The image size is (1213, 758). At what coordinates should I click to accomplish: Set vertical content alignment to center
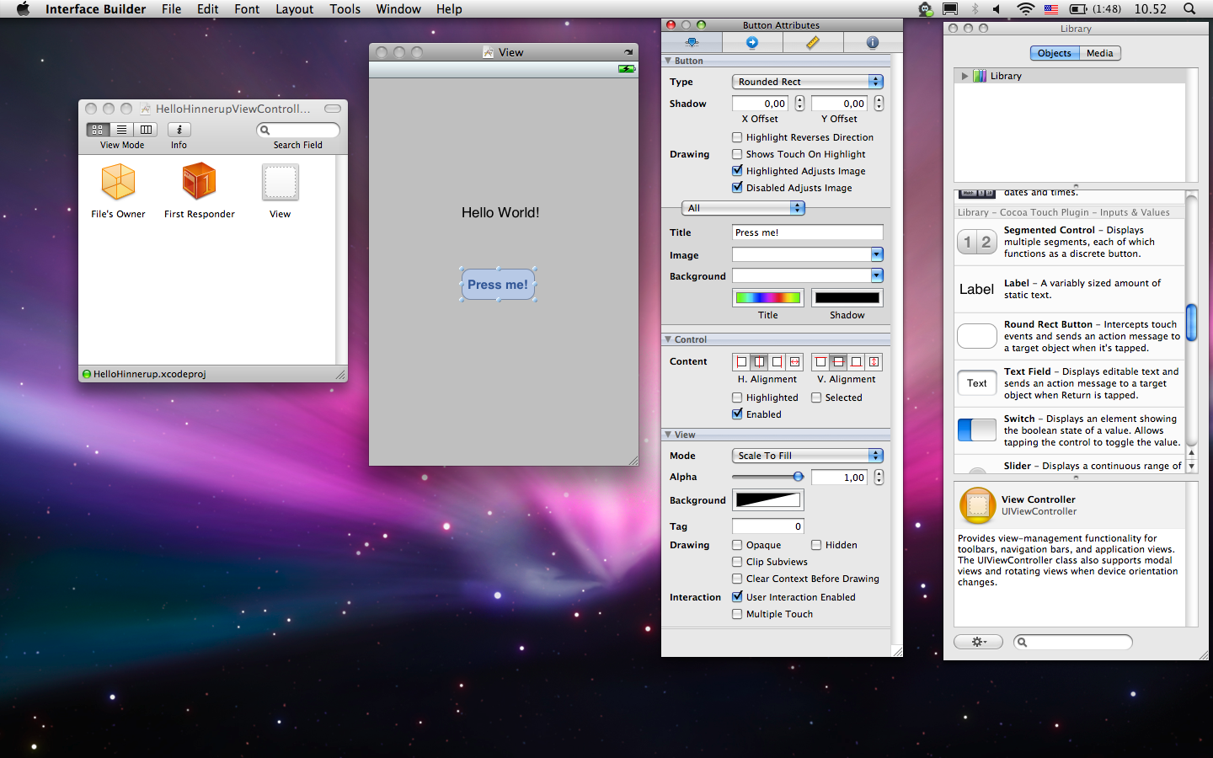click(x=838, y=362)
